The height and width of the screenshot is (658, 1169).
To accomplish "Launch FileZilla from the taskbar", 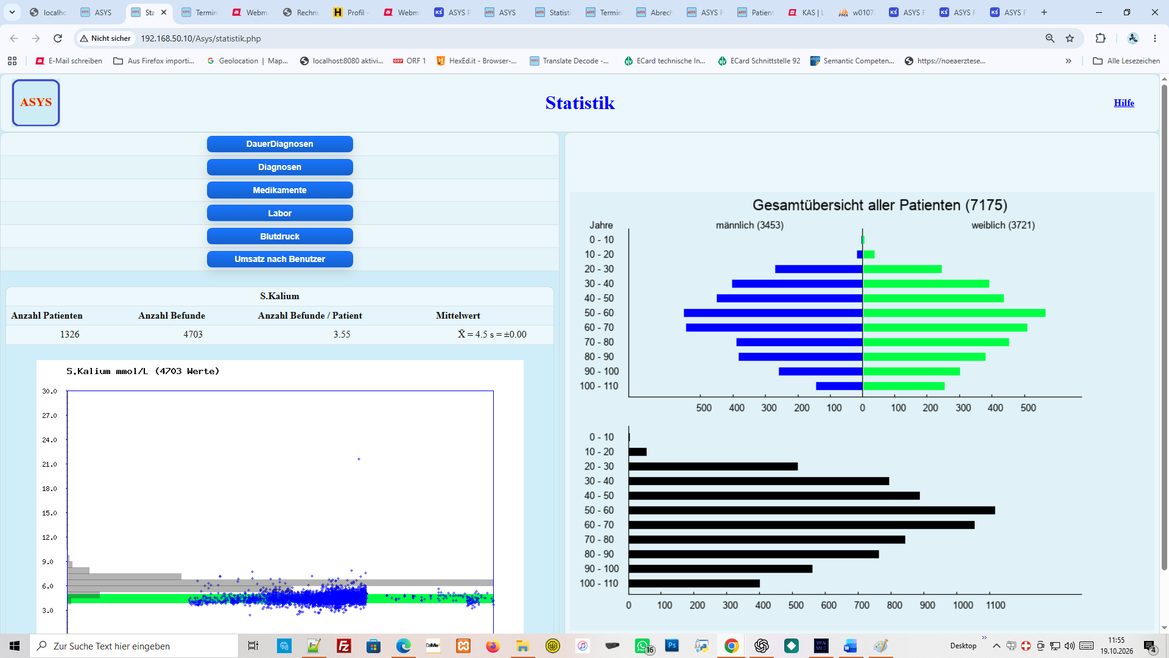I will click(x=344, y=646).
